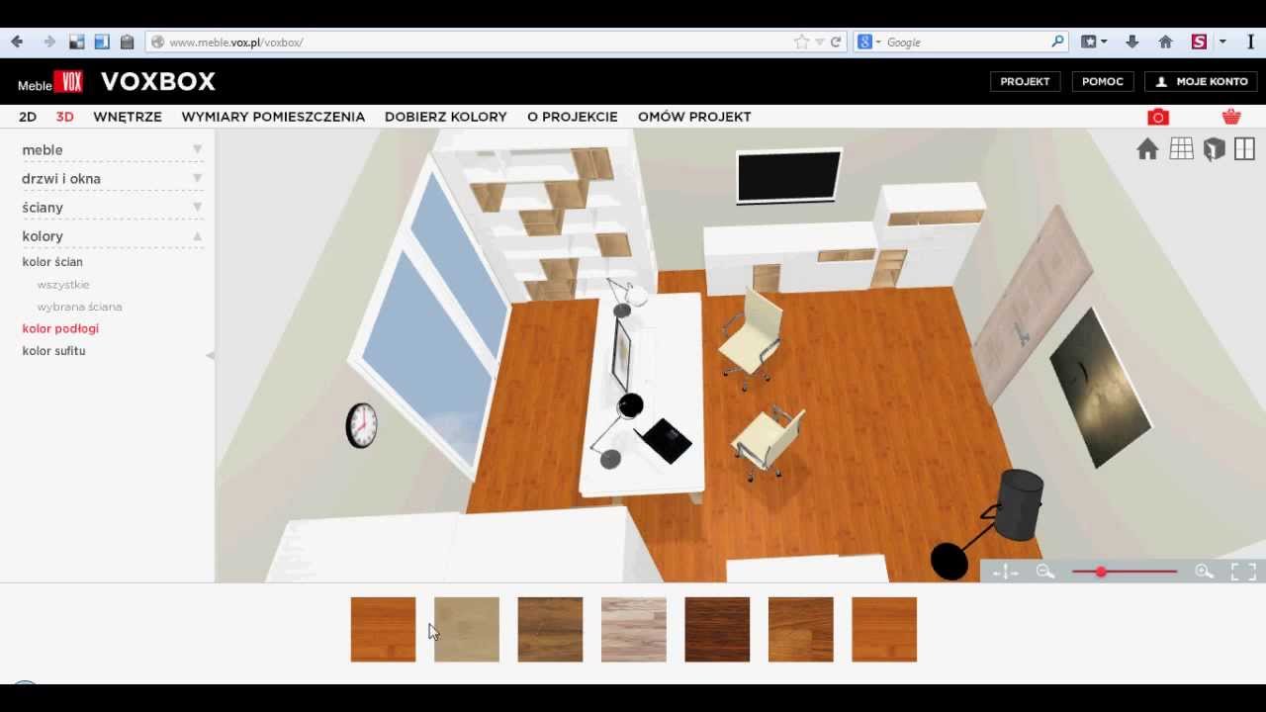Select the wall-mounted TV in the scene
1266x712 pixels.
(x=789, y=175)
